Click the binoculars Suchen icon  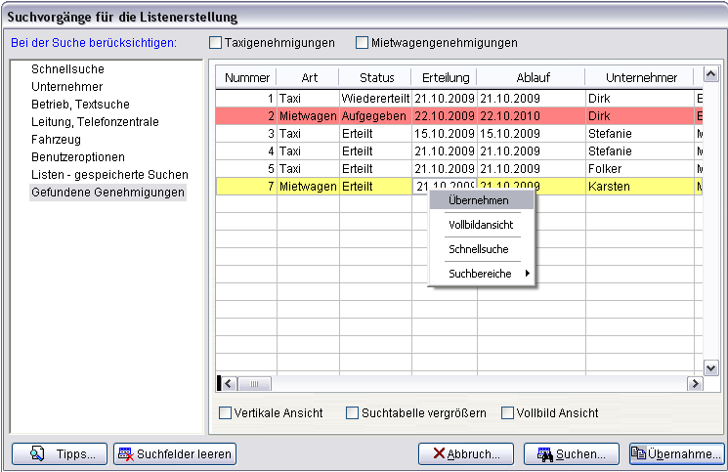tap(545, 453)
